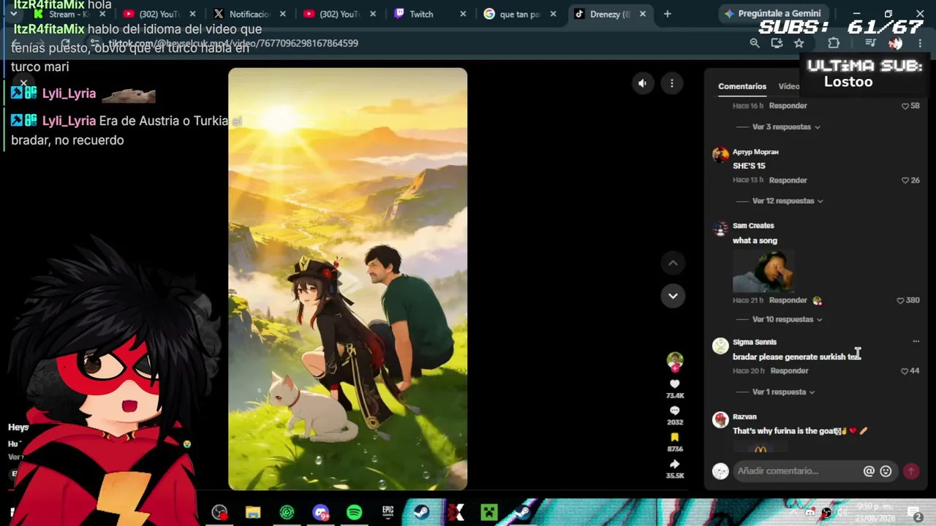Open the video creator's profile avatar
The image size is (936, 526).
674,360
